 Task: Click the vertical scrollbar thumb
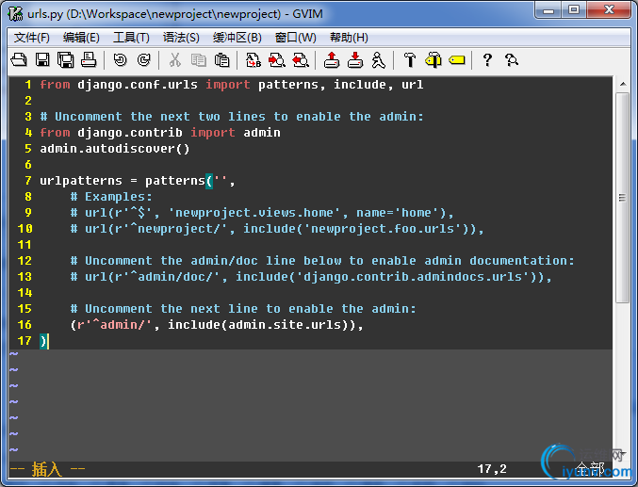pyautogui.click(x=623, y=198)
